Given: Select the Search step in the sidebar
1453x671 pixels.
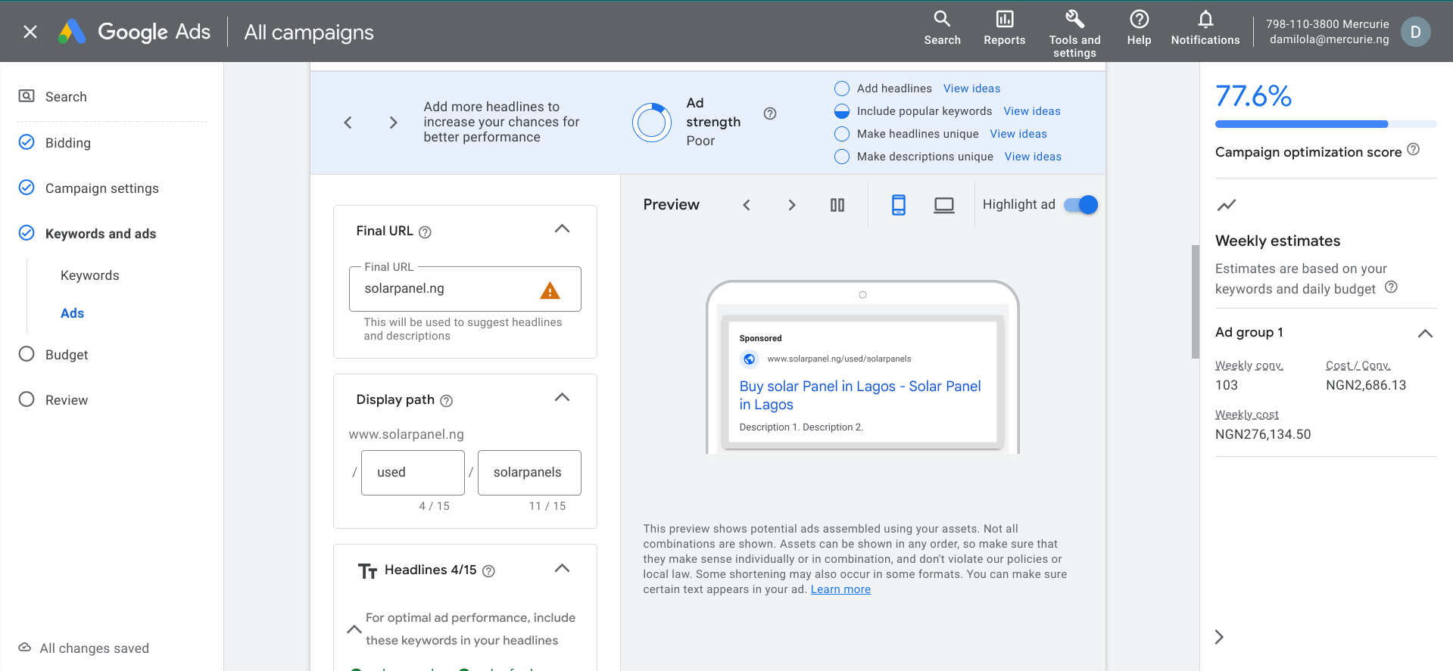Looking at the screenshot, I should 66,97.
